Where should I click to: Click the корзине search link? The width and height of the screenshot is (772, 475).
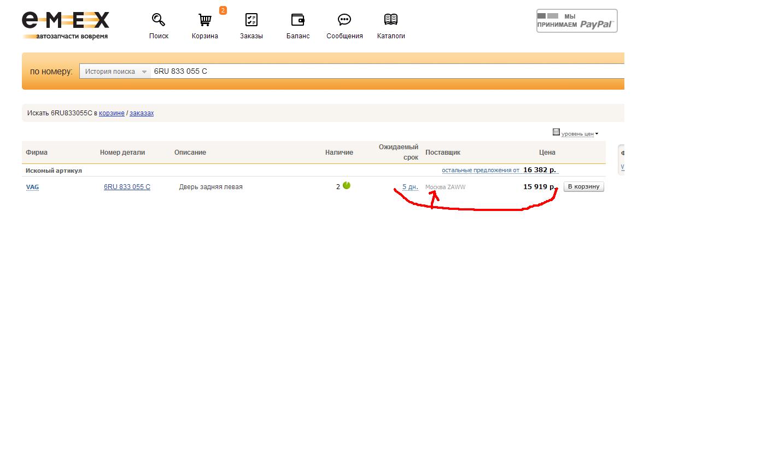click(112, 113)
